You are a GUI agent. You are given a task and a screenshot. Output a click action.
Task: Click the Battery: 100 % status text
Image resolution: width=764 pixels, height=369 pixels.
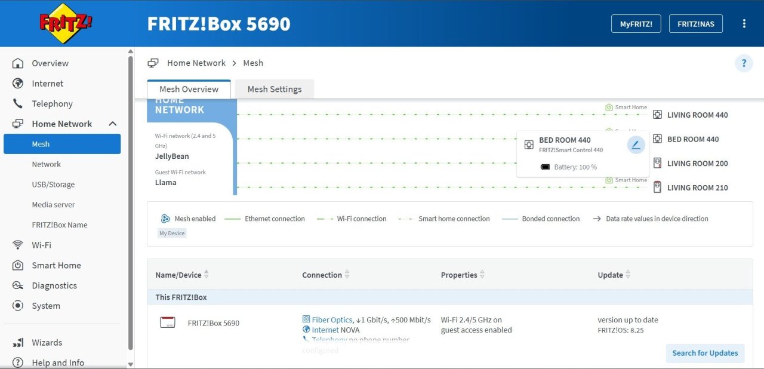[575, 167]
